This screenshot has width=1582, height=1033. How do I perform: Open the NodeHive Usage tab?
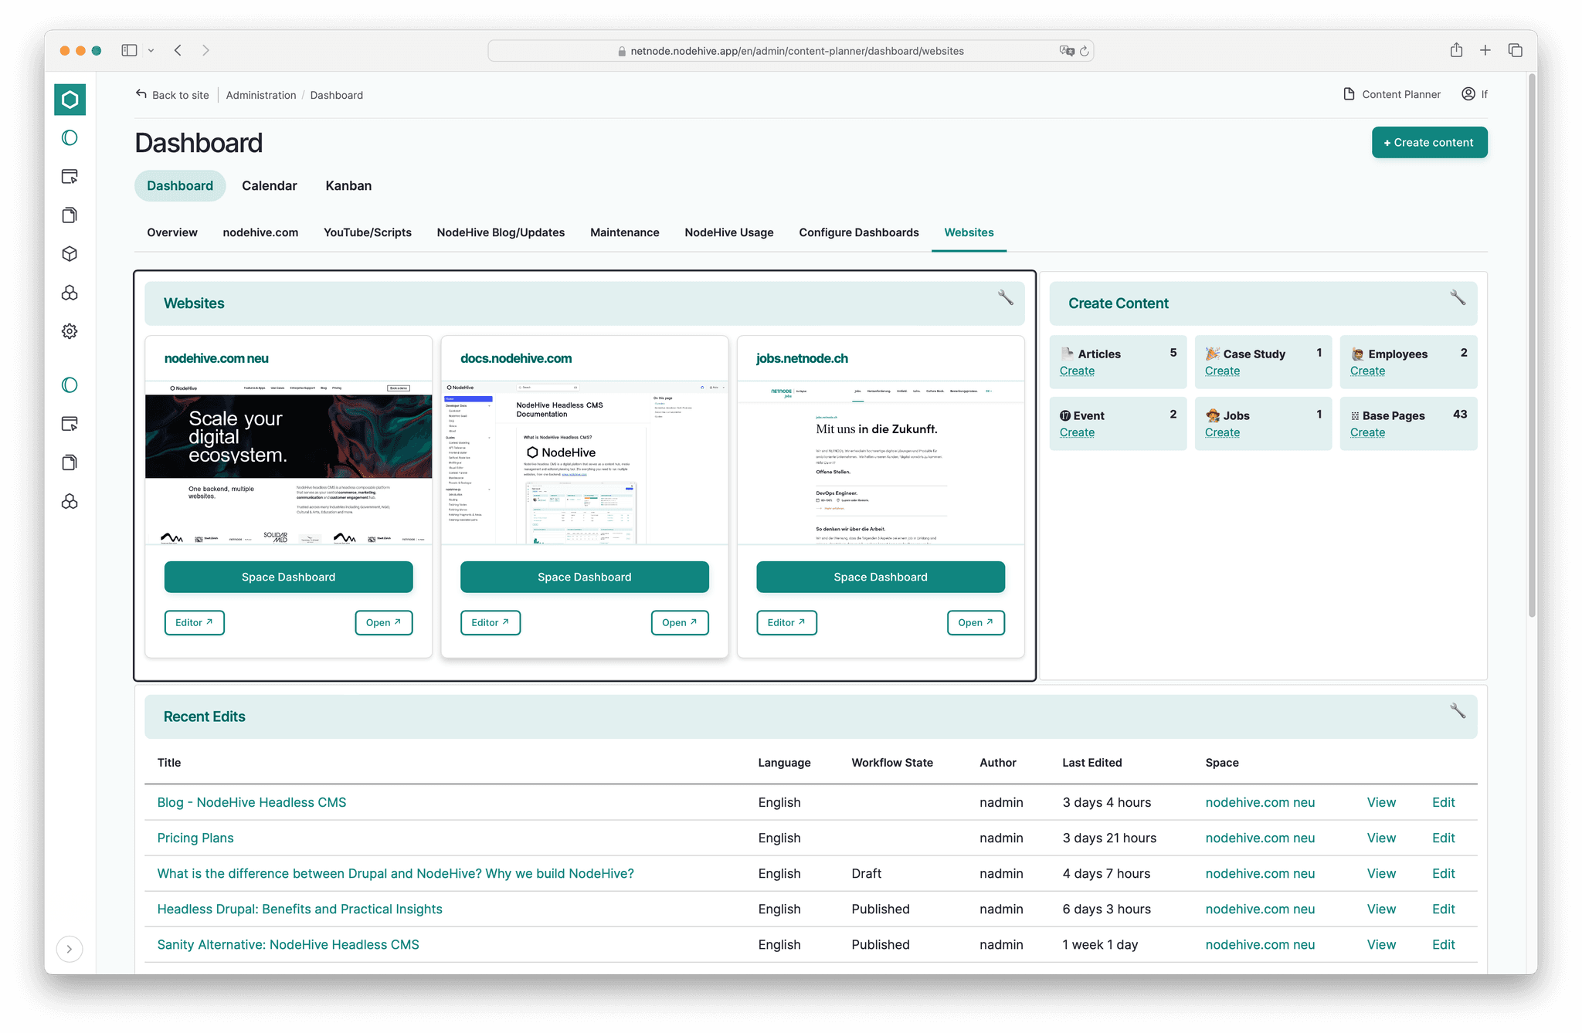coord(729,232)
